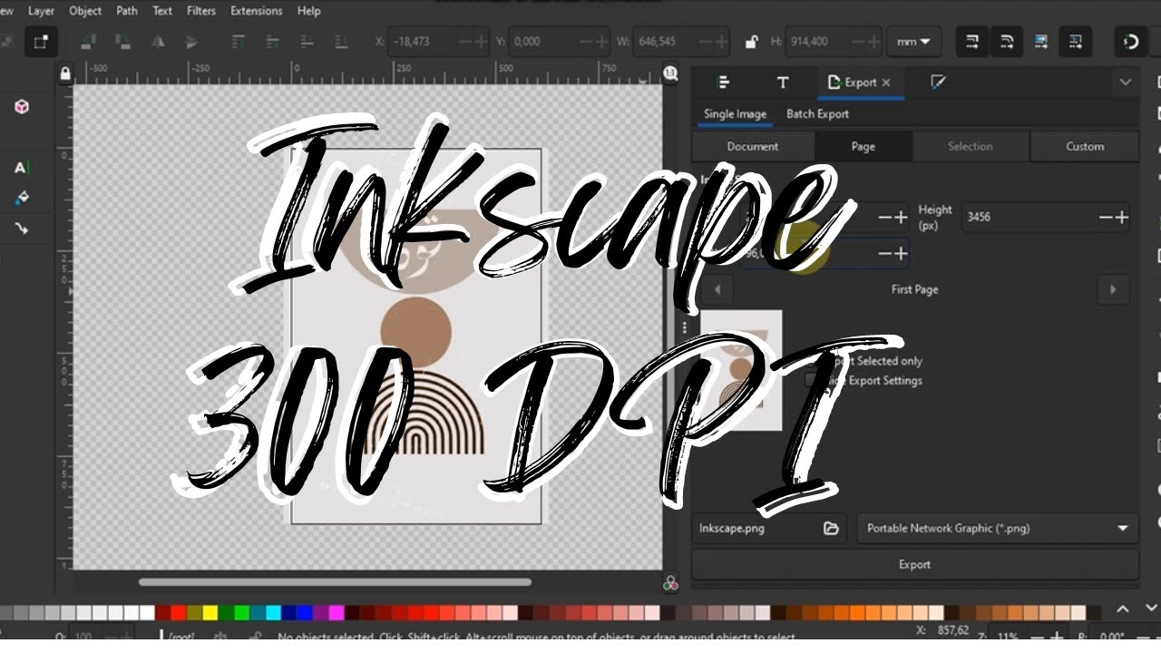Screen dimensions: 1161x653
Task: Select the 3D Box tool
Action: [x=22, y=107]
